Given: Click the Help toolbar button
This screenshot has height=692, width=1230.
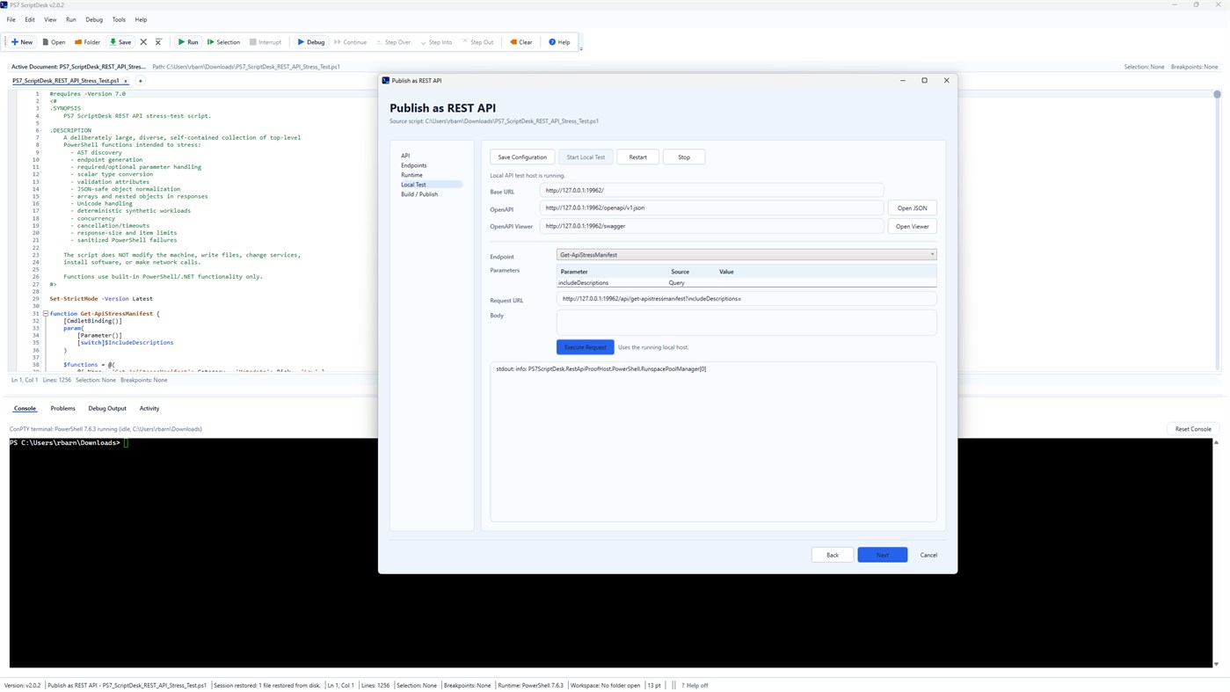Looking at the screenshot, I should tap(559, 42).
